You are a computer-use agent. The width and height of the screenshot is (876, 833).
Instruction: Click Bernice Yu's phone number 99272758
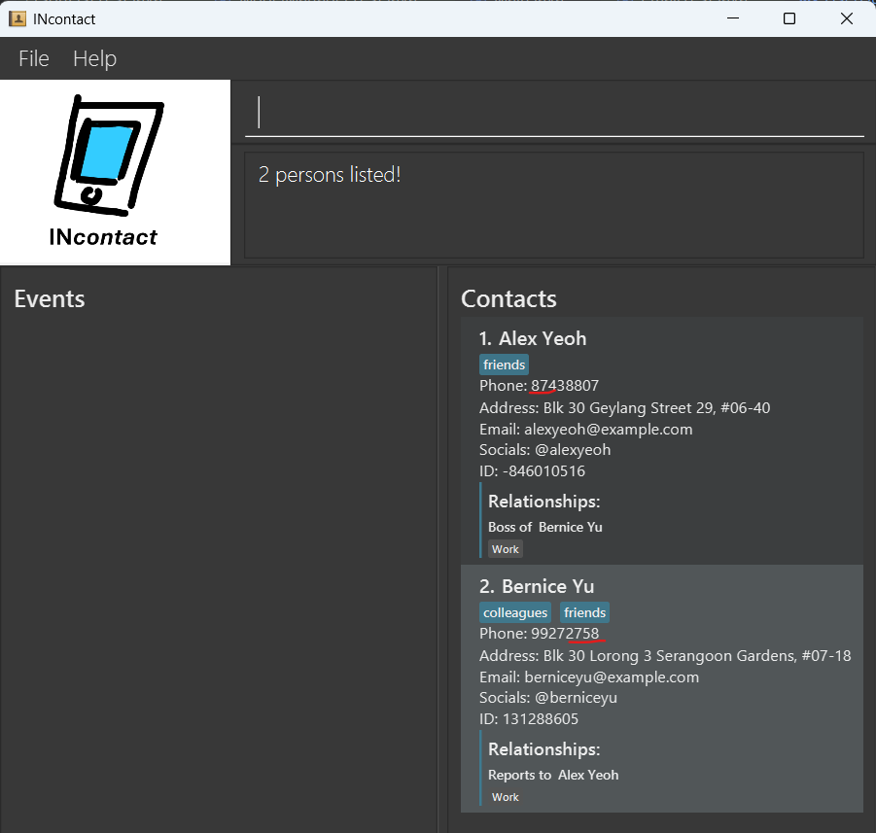(565, 634)
